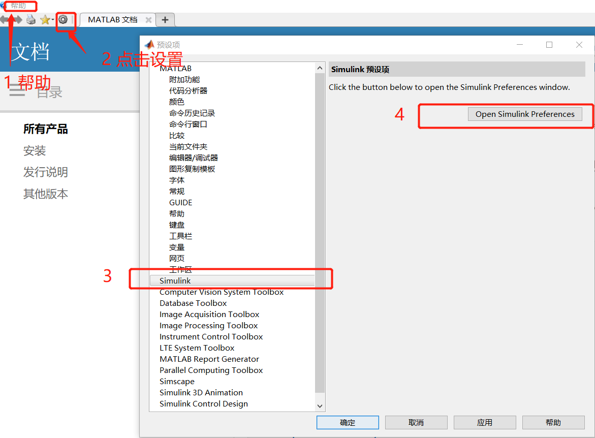Image resolution: width=595 pixels, height=438 pixels.
Task: Select LTE System Toolbox entry
Action: [x=197, y=348]
